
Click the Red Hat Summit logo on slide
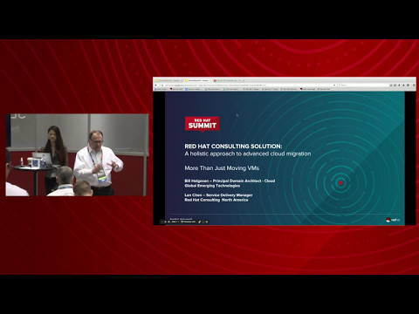point(203,124)
